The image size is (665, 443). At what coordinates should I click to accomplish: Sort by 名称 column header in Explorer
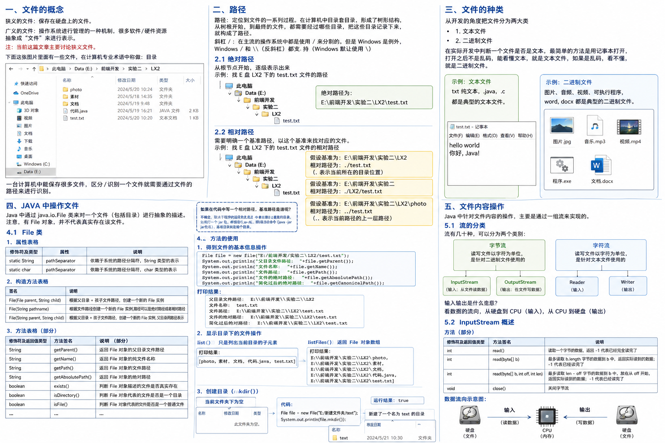pyautogui.click(x=67, y=80)
